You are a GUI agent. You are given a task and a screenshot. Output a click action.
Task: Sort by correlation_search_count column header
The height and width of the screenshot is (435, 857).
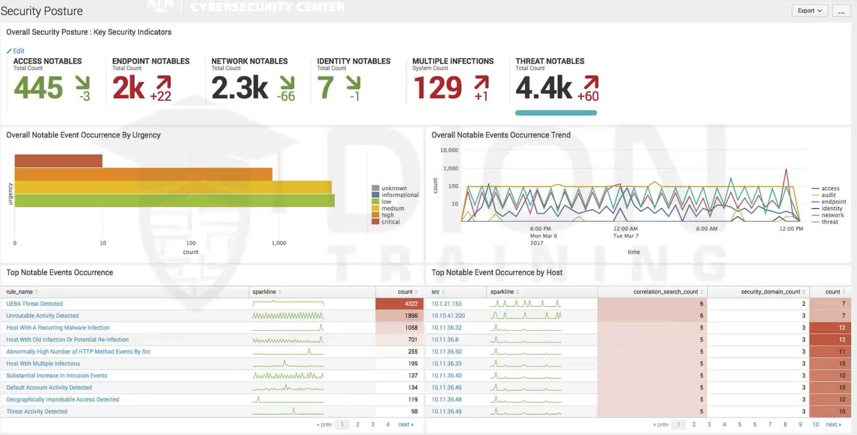click(x=665, y=292)
